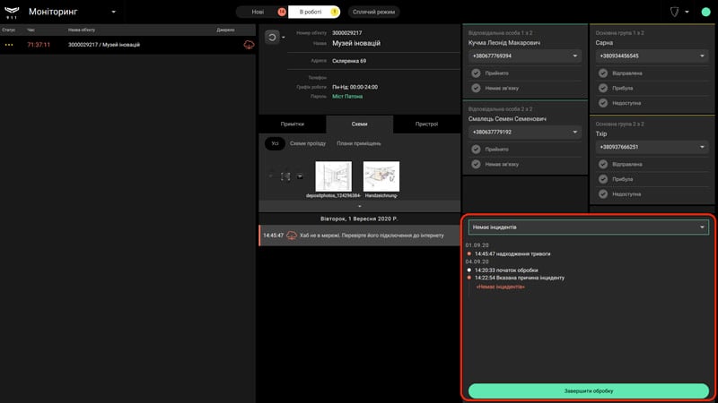Screen dimensions: 718x403
Task: Switch to the Примітки tab
Action: click(x=293, y=124)
